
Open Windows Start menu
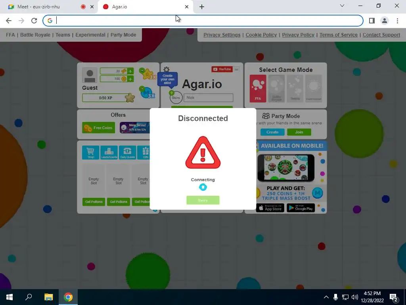10,297
